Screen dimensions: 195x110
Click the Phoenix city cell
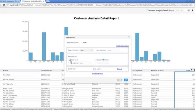[x=95, y=84]
